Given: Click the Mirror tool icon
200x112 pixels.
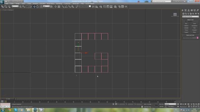Looking at the screenshot, I should tap(93, 7).
